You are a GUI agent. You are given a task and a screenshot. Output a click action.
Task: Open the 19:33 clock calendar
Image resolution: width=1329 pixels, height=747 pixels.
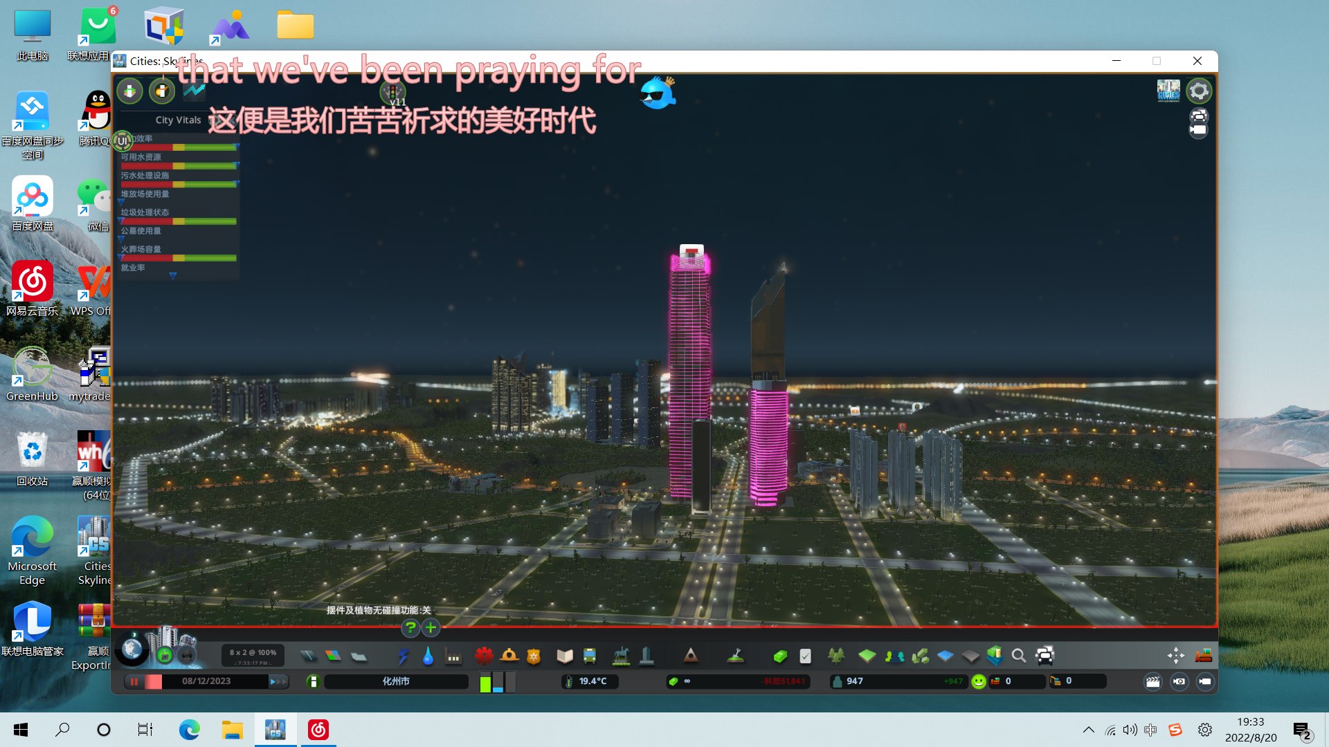(1251, 730)
